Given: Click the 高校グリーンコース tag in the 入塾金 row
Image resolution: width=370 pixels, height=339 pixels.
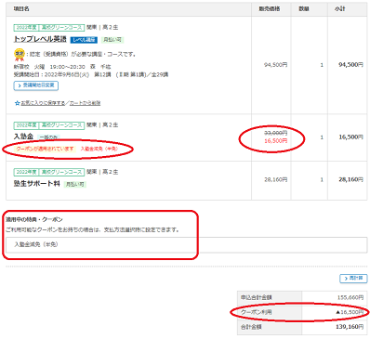Looking at the screenshot, I should tap(61, 125).
